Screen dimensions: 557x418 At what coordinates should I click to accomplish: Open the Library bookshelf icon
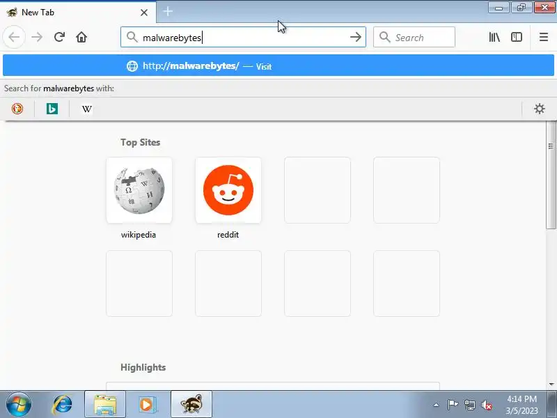coord(494,37)
